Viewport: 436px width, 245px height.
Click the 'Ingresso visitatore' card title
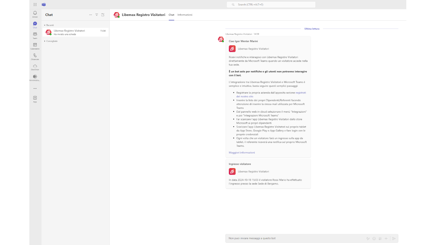(x=240, y=164)
